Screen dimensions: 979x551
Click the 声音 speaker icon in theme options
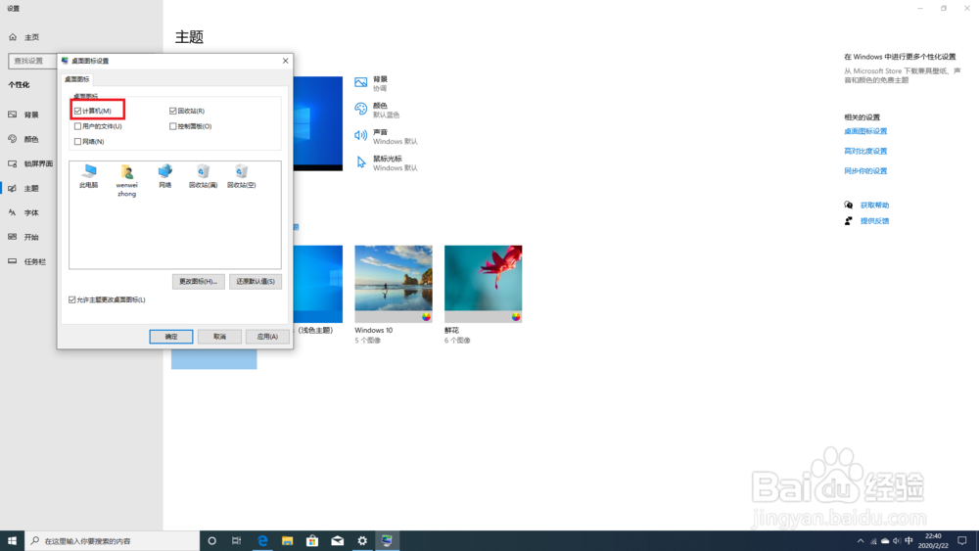[x=361, y=135]
